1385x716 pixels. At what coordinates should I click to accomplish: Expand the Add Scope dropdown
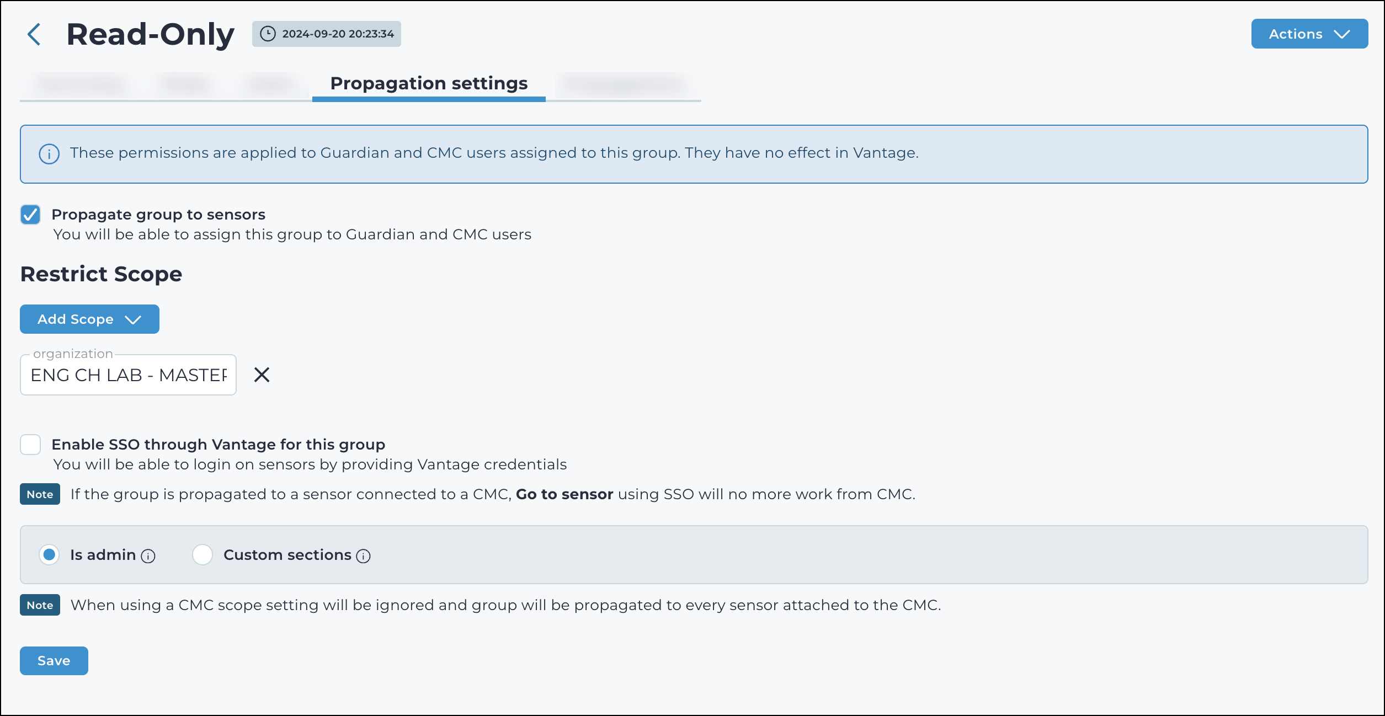(x=89, y=319)
